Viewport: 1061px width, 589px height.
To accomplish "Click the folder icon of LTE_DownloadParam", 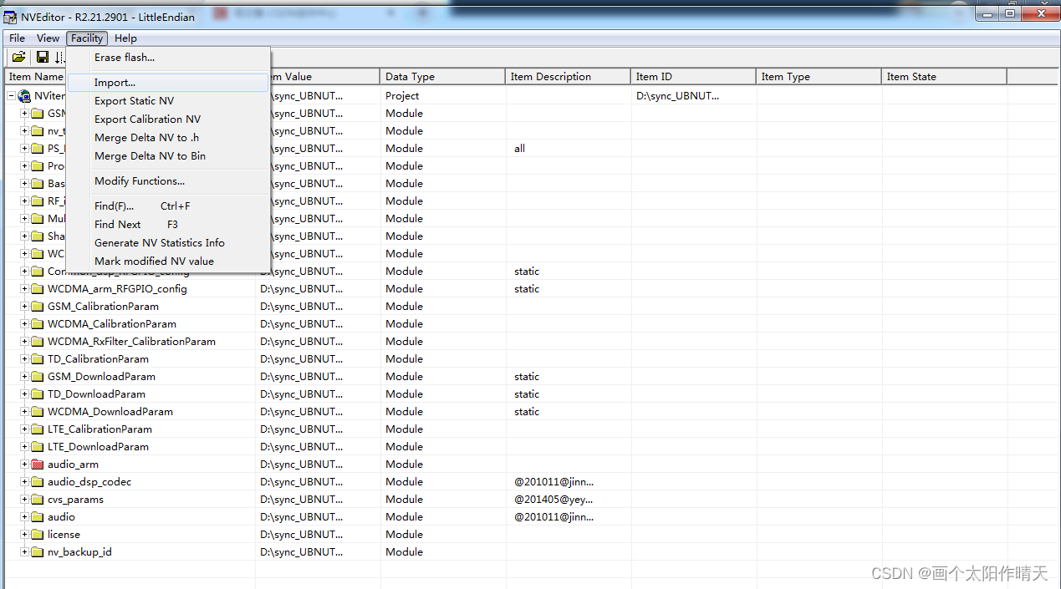I will pos(37,447).
